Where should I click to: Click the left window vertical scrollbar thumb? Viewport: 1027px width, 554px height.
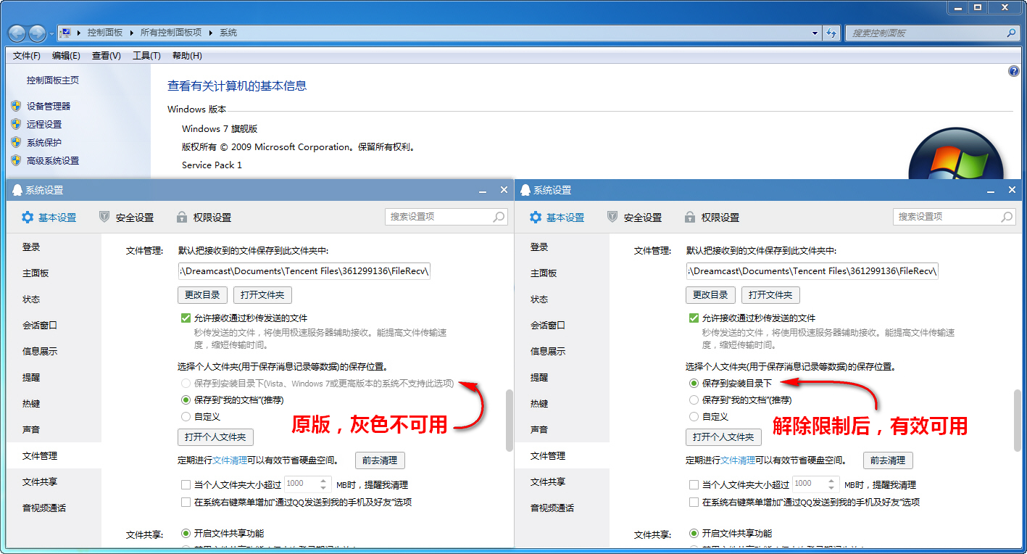(x=509, y=421)
